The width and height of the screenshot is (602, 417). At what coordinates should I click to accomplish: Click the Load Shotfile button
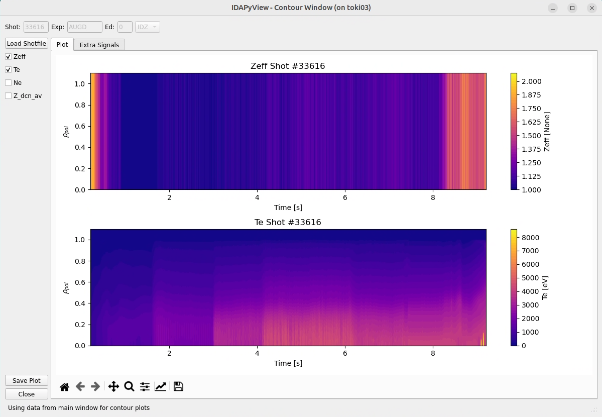[x=26, y=43]
